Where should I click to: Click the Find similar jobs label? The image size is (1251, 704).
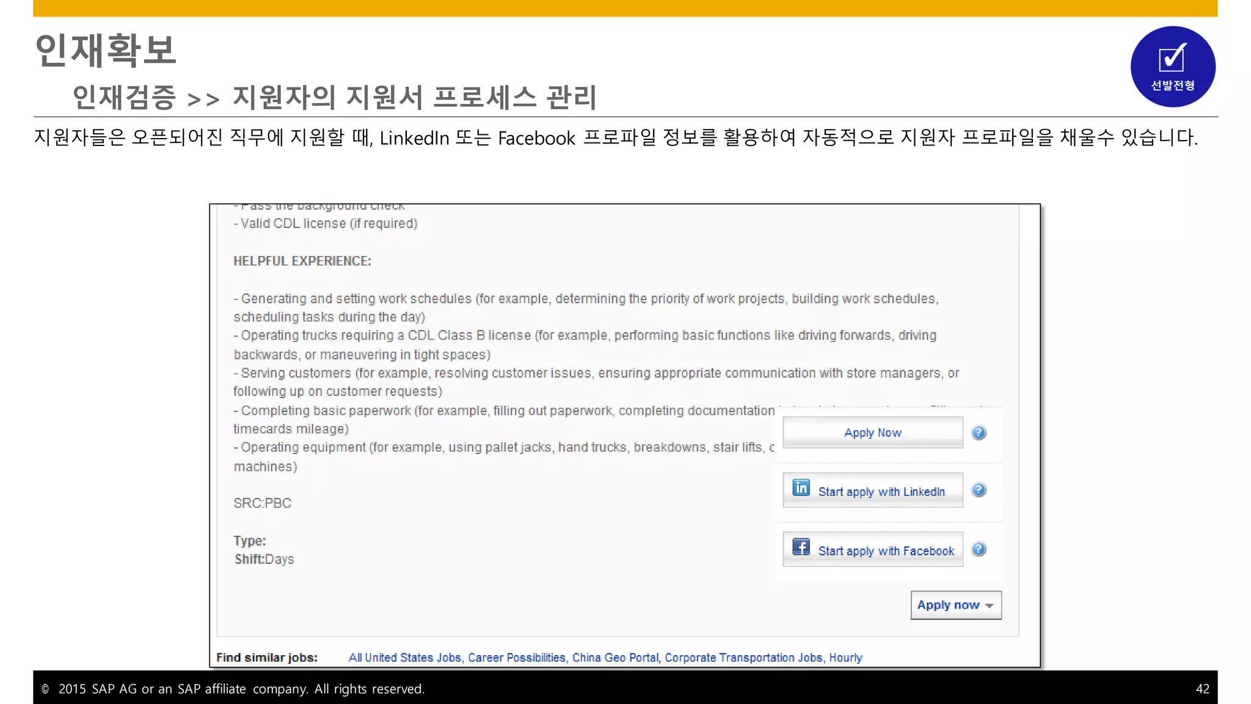click(x=266, y=658)
